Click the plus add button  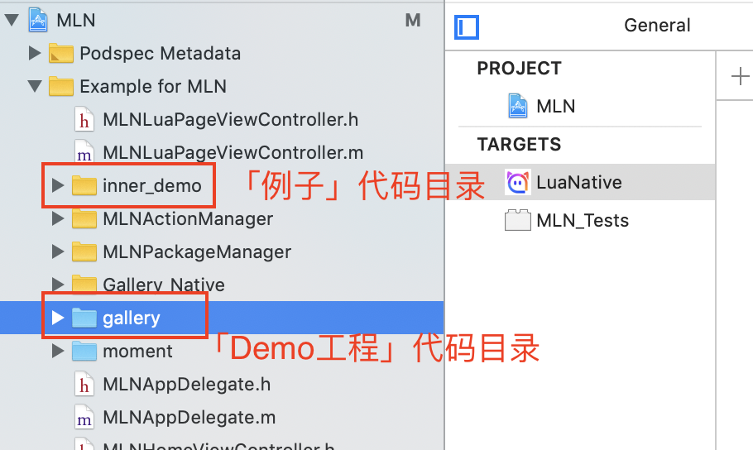(740, 77)
